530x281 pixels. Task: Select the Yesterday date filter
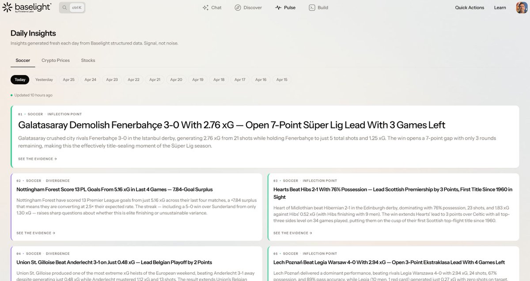point(44,80)
